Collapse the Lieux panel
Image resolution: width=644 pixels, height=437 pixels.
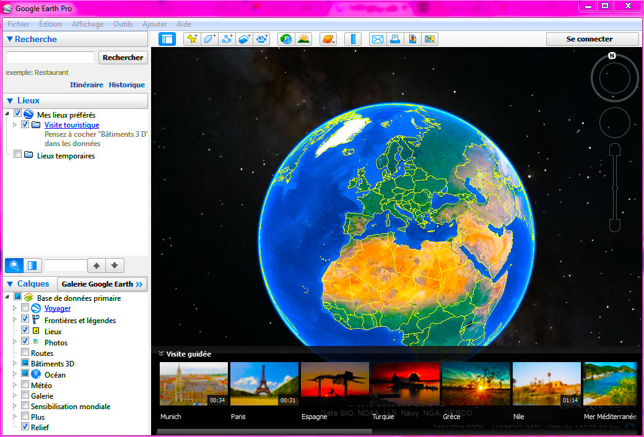[x=10, y=101]
